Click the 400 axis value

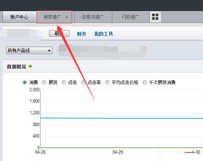[x=36, y=136]
